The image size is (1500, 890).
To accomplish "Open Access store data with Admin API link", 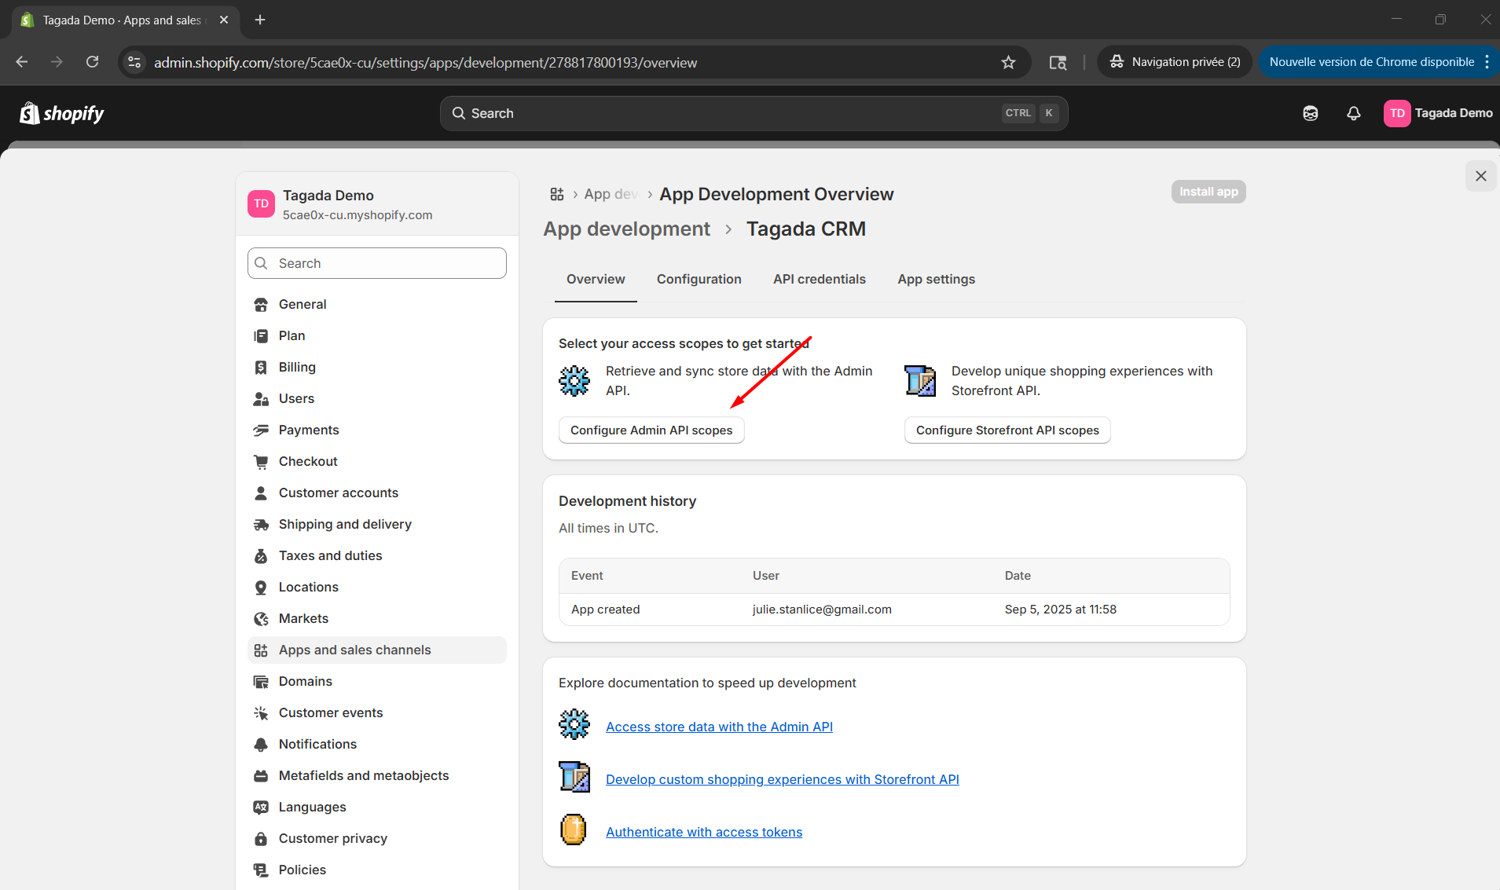I will click(x=719, y=727).
